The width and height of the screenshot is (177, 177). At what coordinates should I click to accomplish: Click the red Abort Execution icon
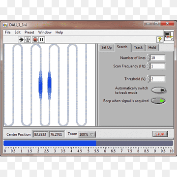[35, 39]
